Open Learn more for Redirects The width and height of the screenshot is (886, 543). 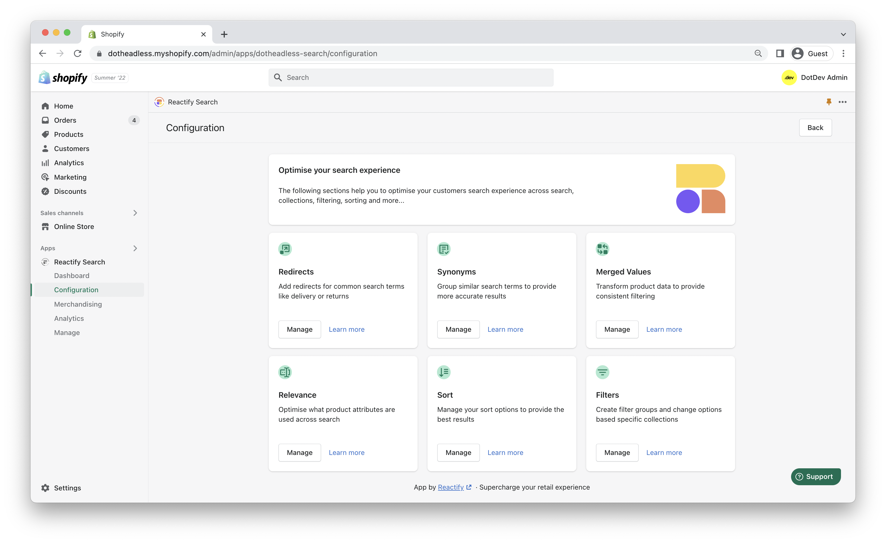coord(347,329)
